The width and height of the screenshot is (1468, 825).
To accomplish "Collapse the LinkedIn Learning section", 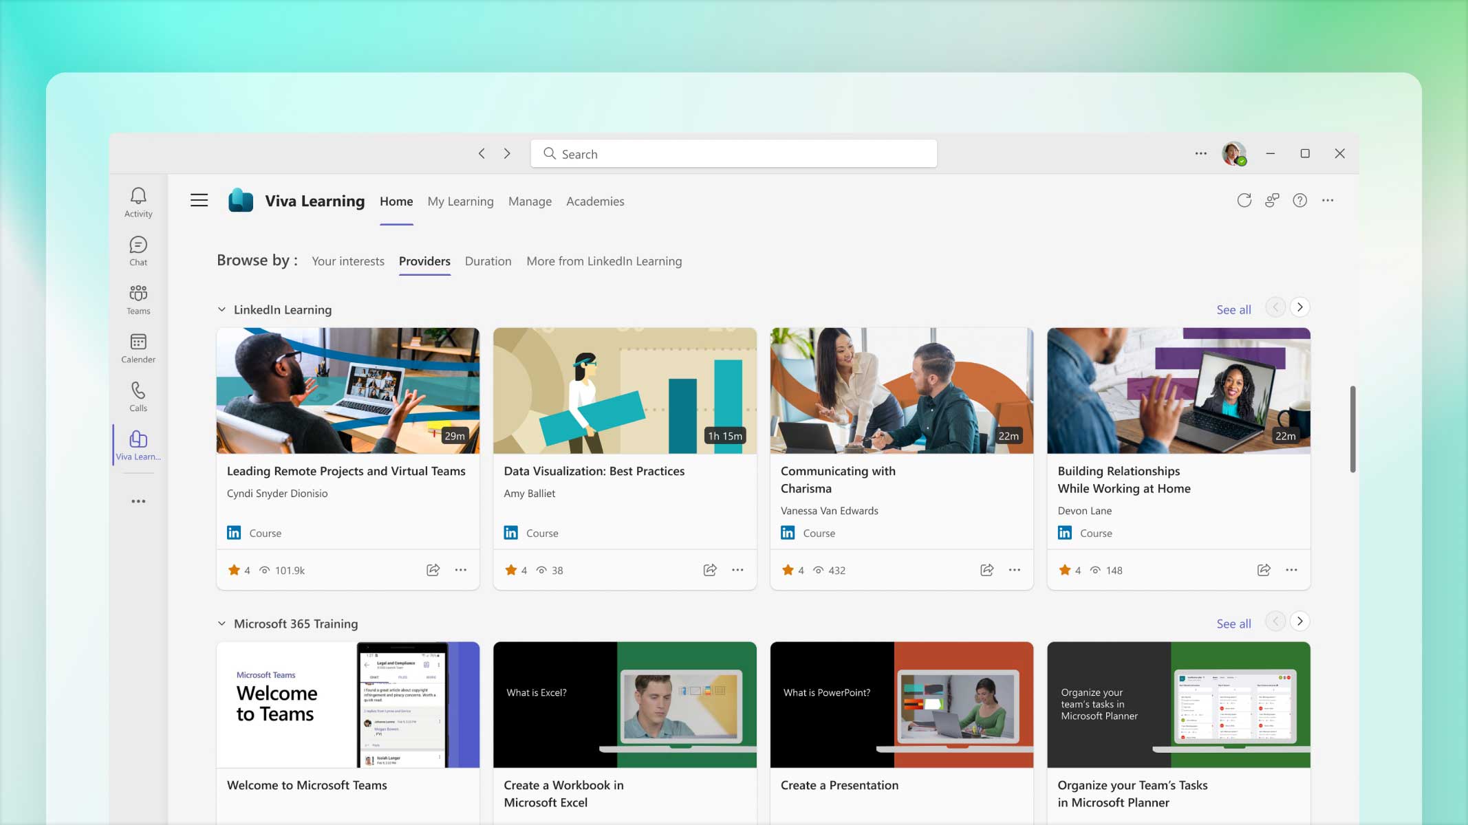I will click(223, 309).
